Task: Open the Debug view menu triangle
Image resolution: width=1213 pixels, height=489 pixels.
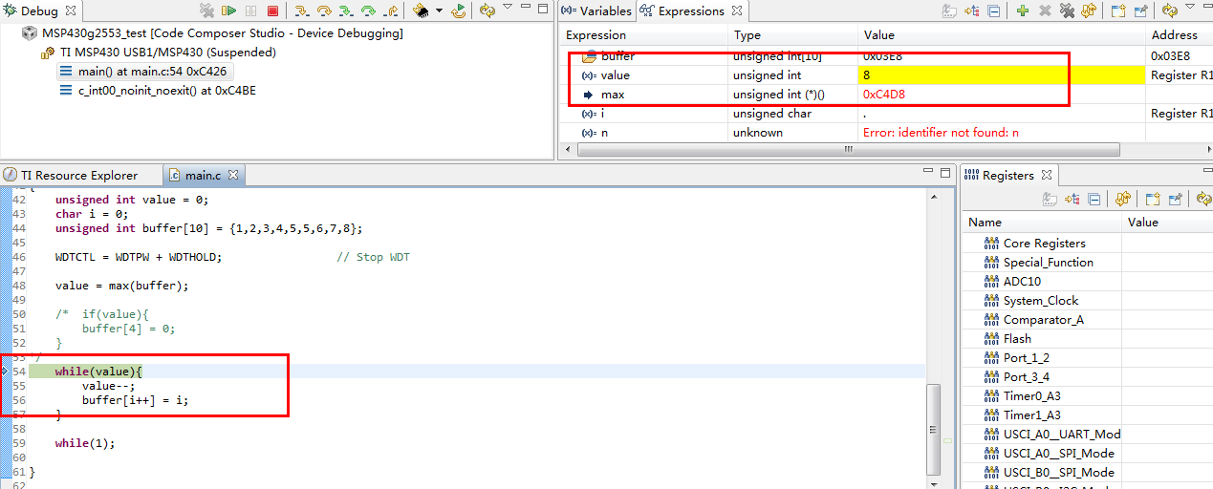Action: tap(508, 6)
